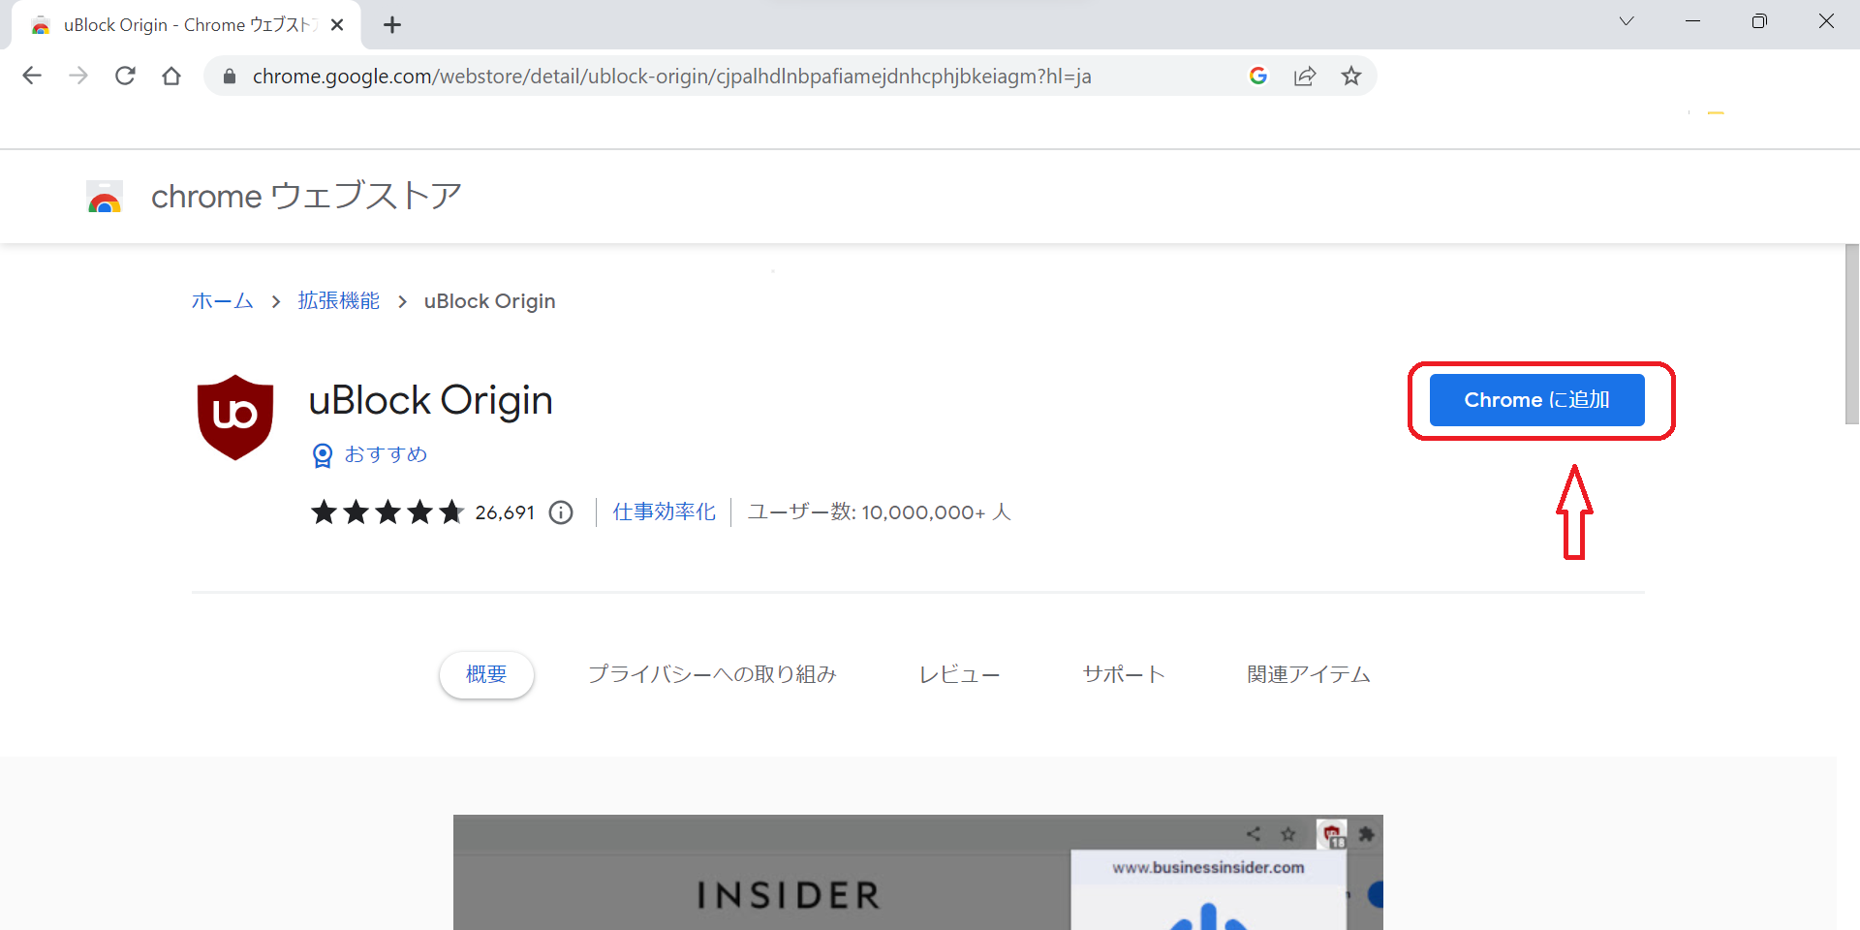Open the 関連アイテム tab
The height and width of the screenshot is (930, 1860).
click(x=1309, y=674)
